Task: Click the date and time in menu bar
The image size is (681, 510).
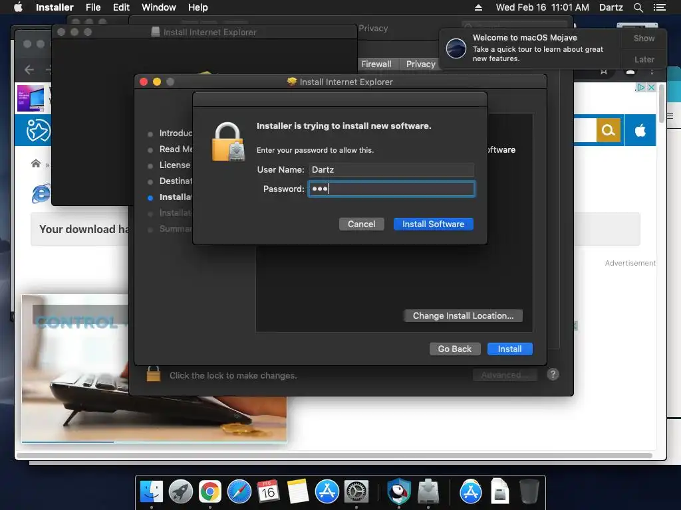Action: coord(543,7)
